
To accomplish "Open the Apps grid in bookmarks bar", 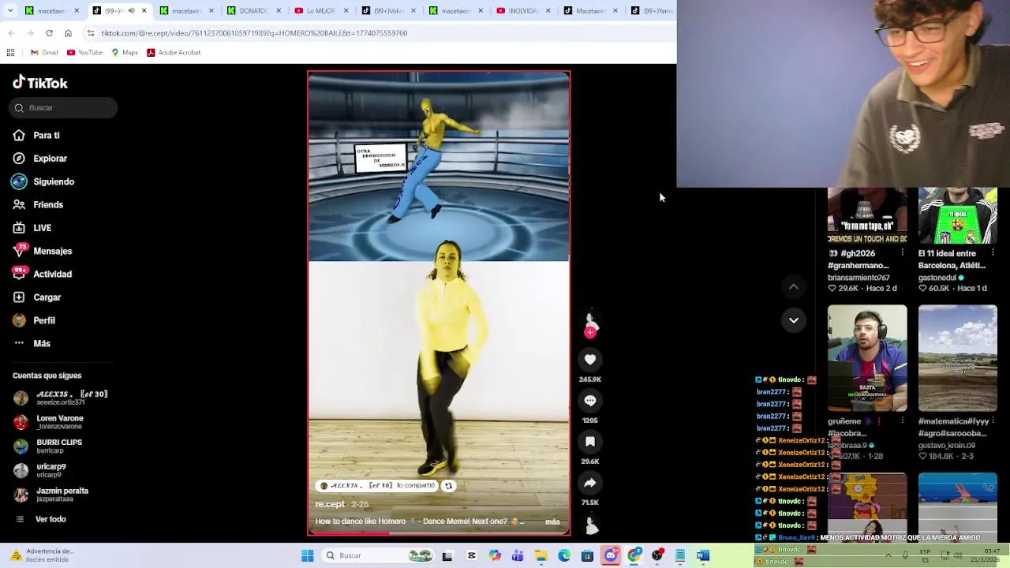I will coord(10,53).
